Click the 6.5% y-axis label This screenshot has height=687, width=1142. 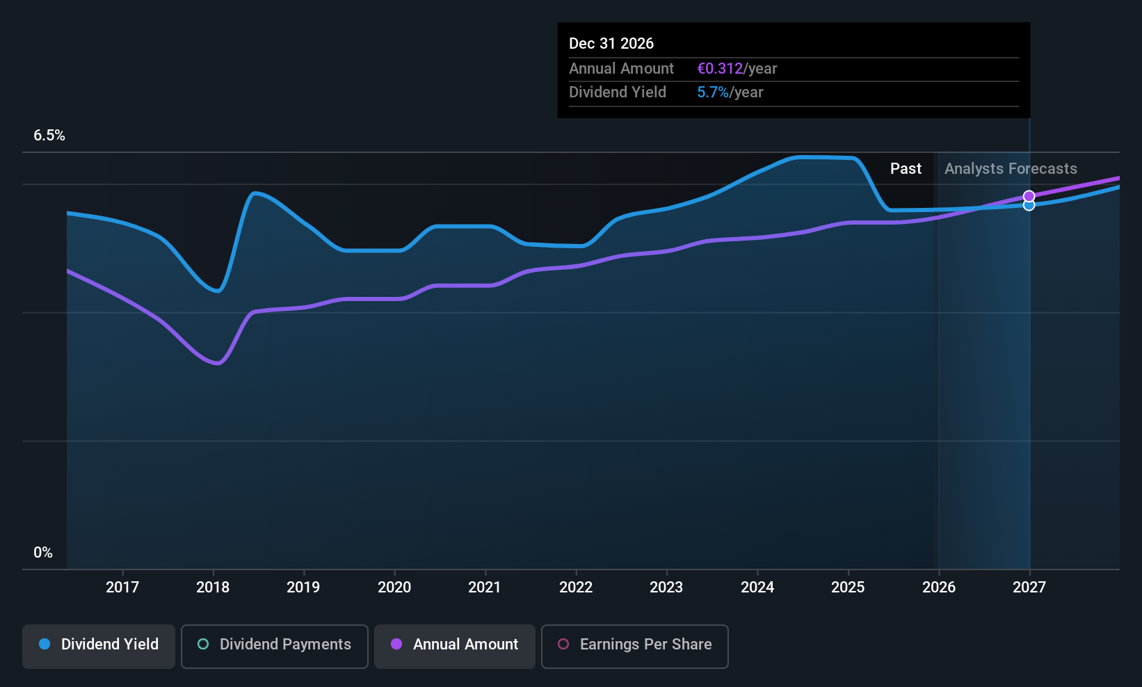click(x=49, y=136)
